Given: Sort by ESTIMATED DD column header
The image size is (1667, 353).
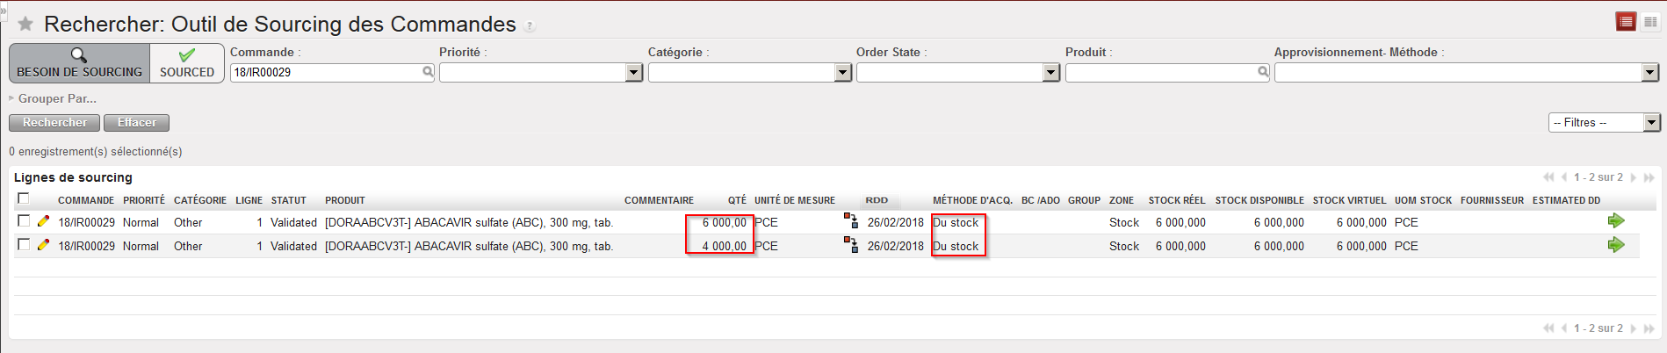Looking at the screenshot, I should [1566, 200].
